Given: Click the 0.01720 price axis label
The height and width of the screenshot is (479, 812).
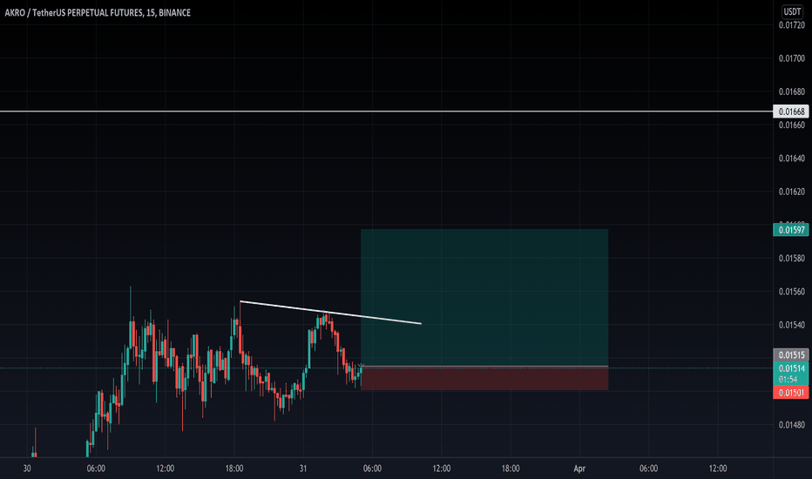Looking at the screenshot, I should (x=792, y=25).
